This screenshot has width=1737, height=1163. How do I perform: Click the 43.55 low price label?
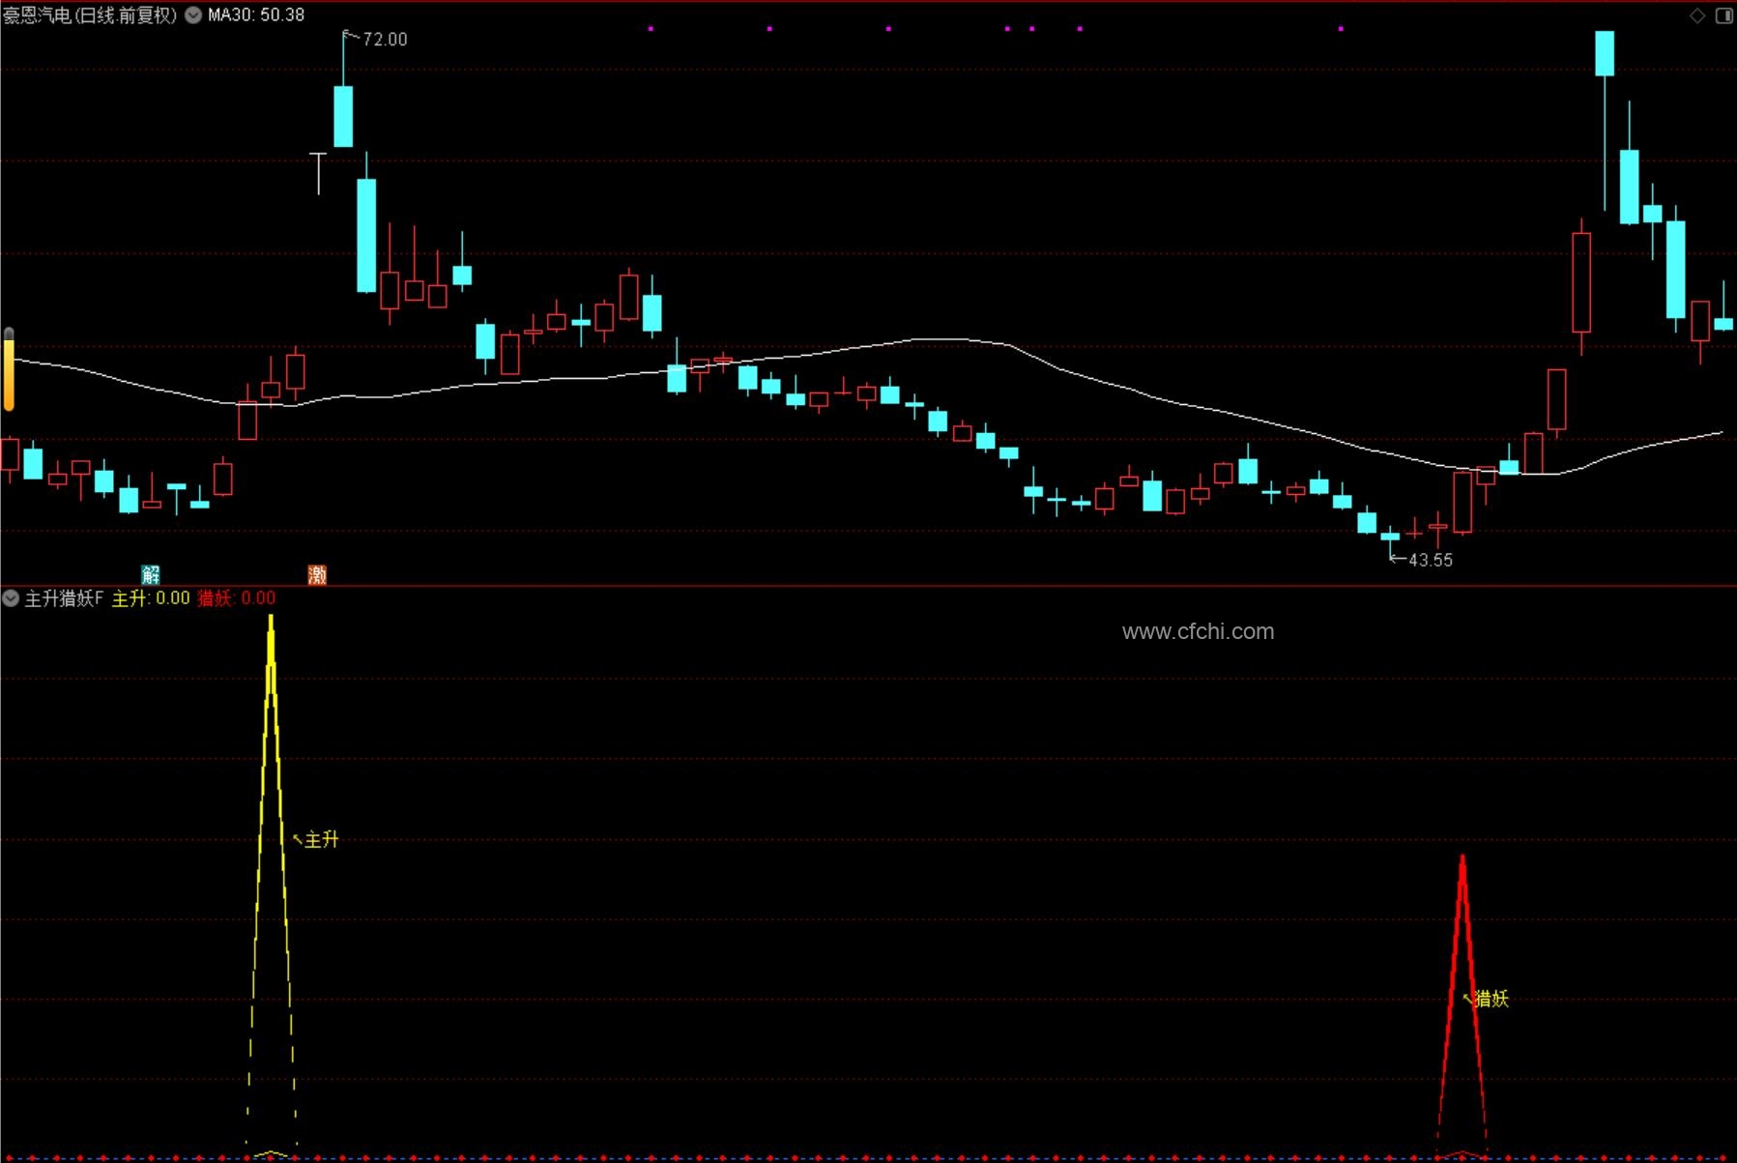click(1431, 561)
